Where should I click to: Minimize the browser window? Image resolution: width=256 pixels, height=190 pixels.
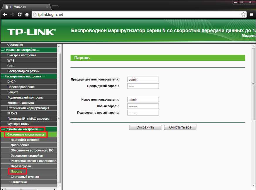click(x=235, y=2)
